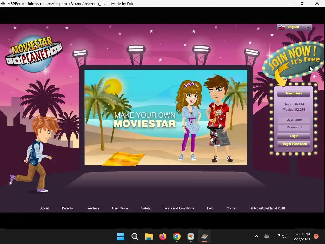Launch Firefox from the taskbar
The image size is (325, 244).
[163, 236]
